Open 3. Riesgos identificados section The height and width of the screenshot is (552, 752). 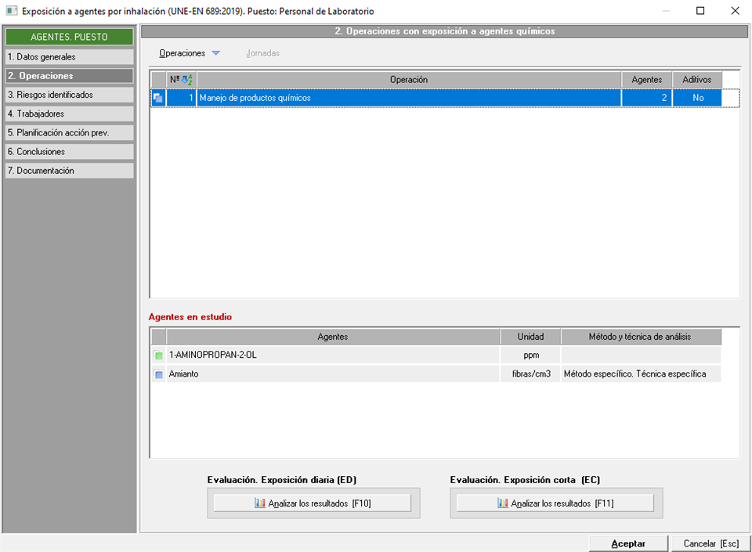pos(69,95)
